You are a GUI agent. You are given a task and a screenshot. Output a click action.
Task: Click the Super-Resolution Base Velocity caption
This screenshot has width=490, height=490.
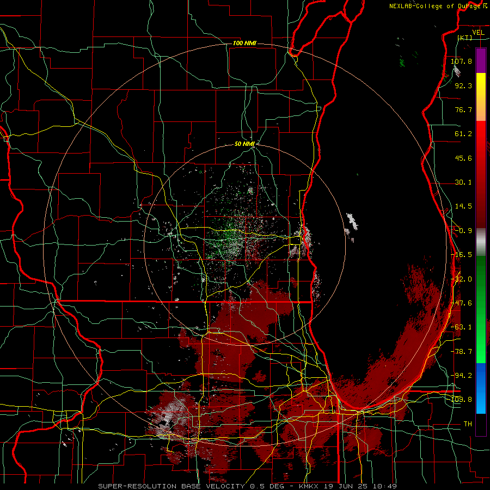(x=248, y=486)
